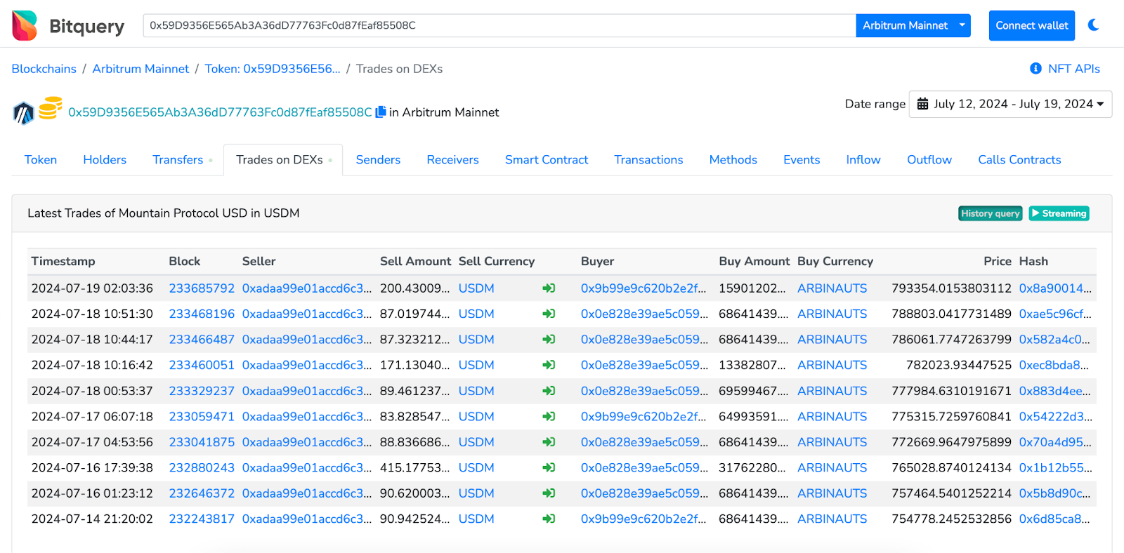Click trade arrow icon in block 233041875 row
Screen dimensions: 1124x553
pyautogui.click(x=549, y=442)
